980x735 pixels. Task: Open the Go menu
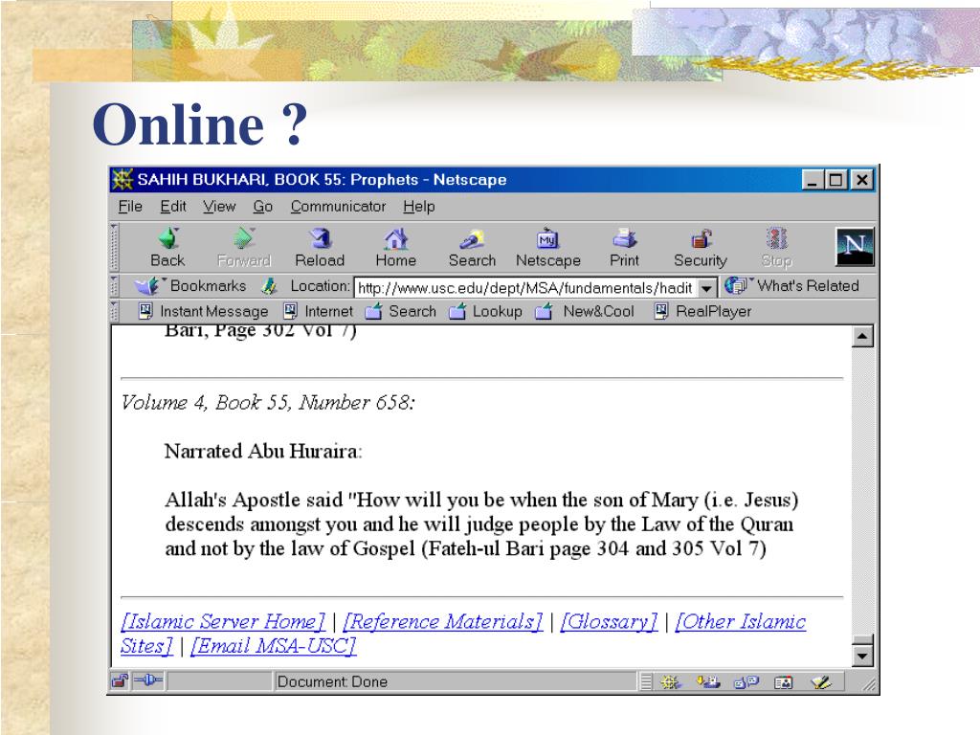pos(262,207)
